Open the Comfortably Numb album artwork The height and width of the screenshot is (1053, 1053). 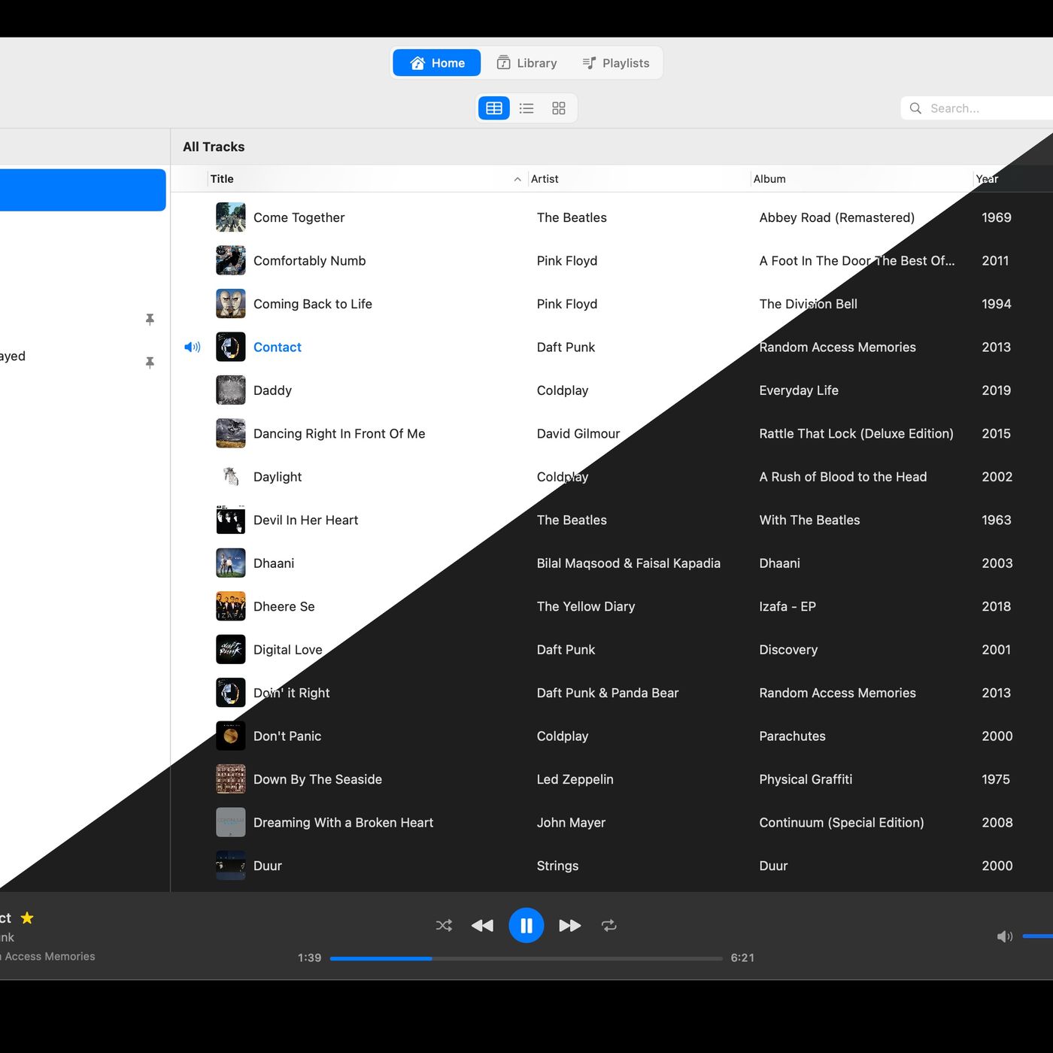point(231,260)
